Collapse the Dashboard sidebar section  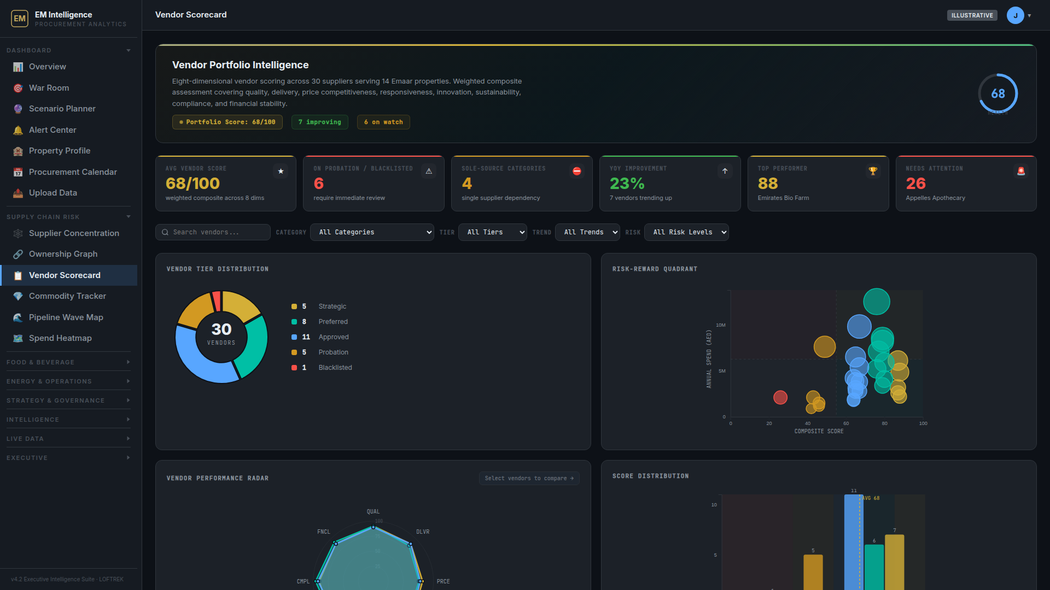pos(68,50)
